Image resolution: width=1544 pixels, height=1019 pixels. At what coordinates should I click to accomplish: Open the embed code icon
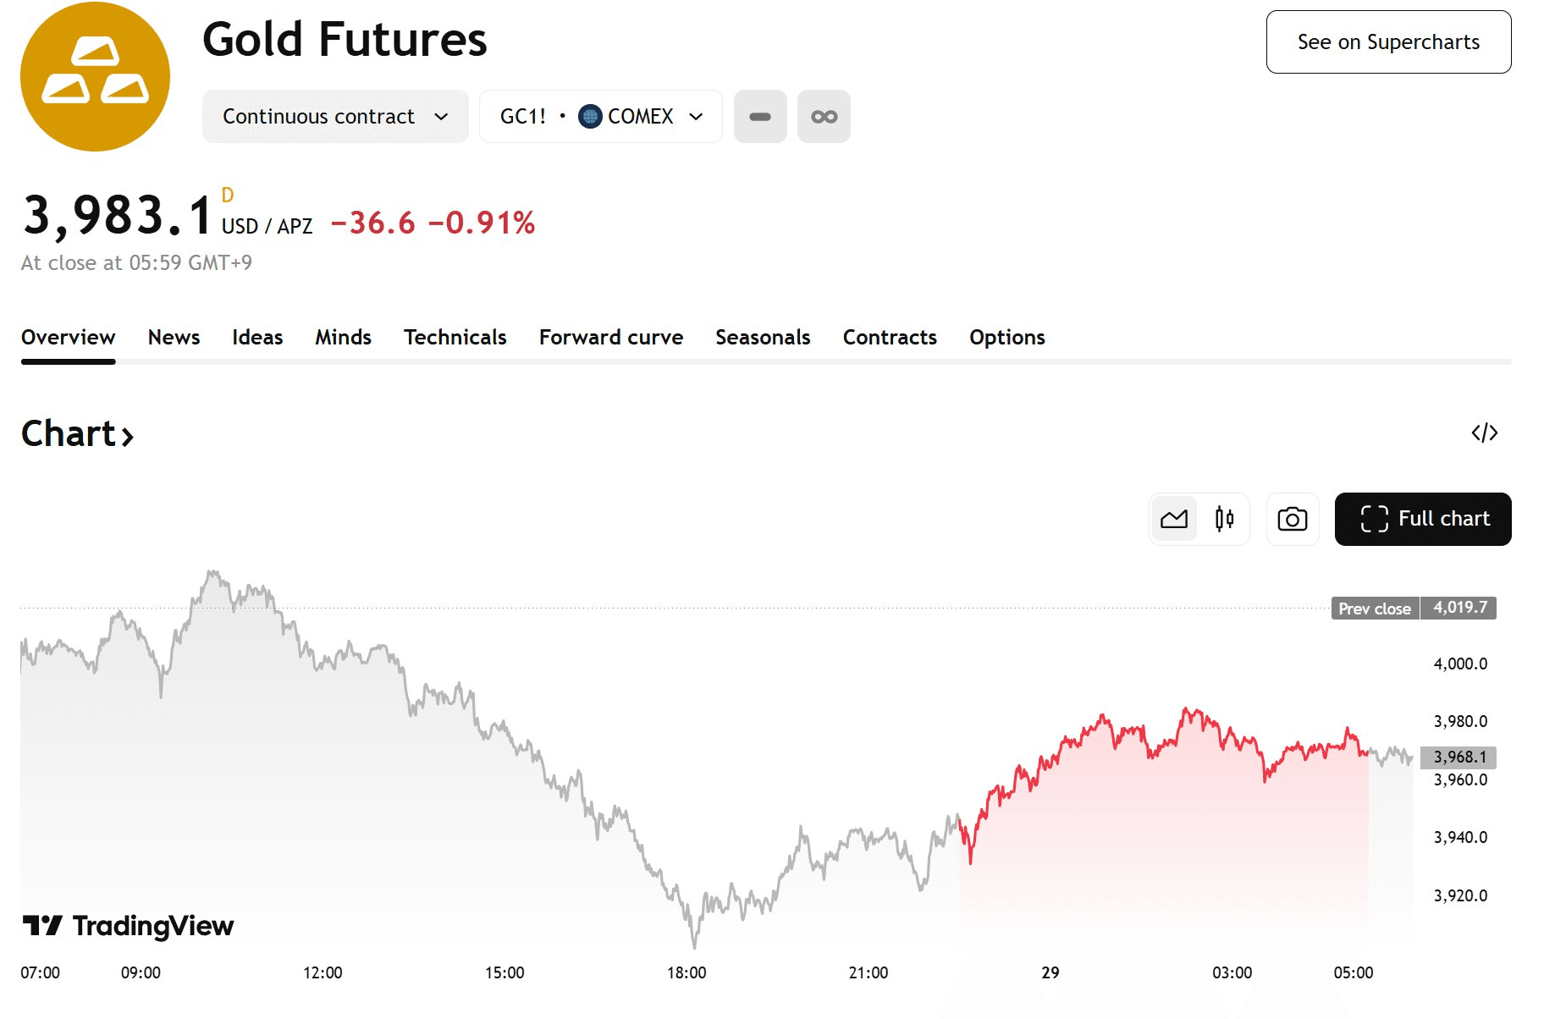point(1484,433)
